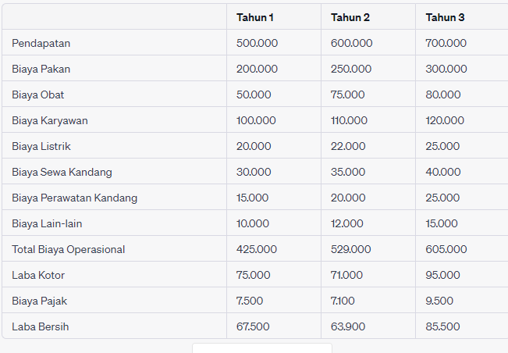Click the Total Biaya Operasional value 529.000

pyautogui.click(x=351, y=249)
